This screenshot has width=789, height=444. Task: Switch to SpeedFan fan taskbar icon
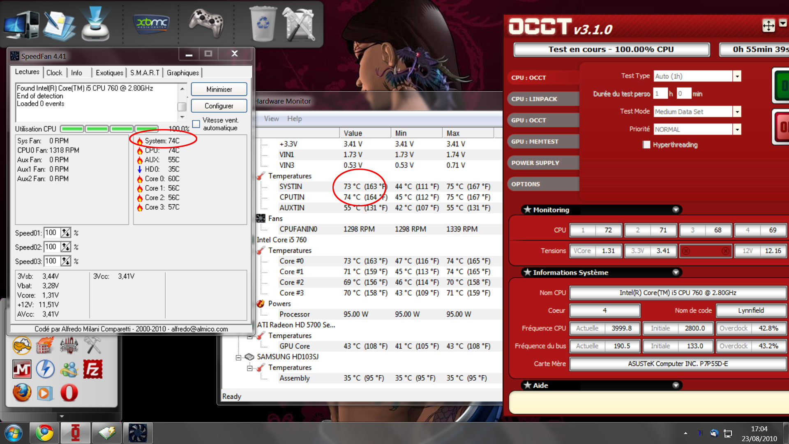click(138, 433)
